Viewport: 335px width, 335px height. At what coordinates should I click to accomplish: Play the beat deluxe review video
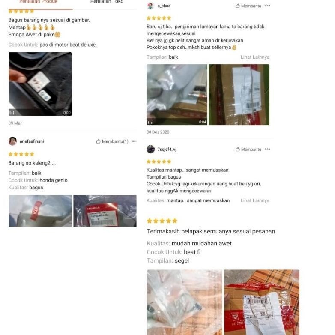click(x=40, y=84)
